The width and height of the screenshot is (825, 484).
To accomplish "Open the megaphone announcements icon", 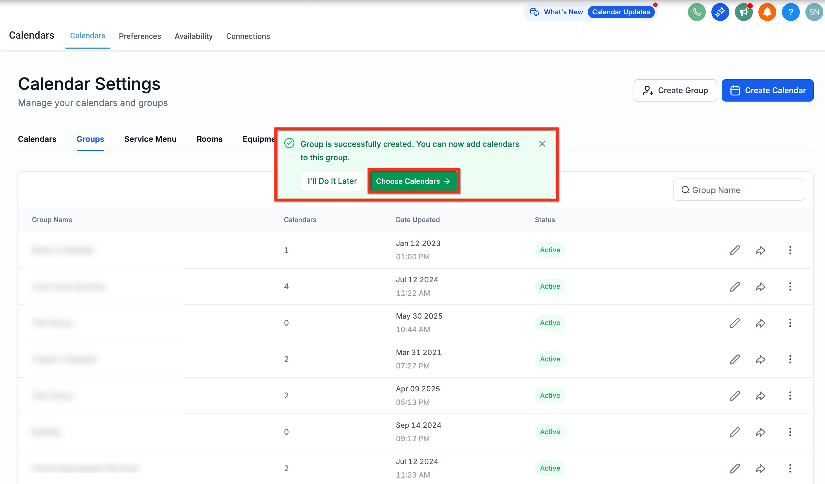I will coord(744,12).
